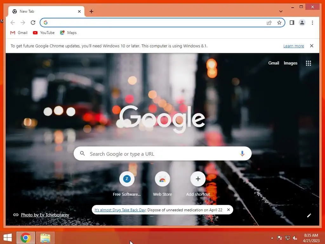
Task: Dismiss the Windows update info bar
Action: pyautogui.click(x=312, y=46)
